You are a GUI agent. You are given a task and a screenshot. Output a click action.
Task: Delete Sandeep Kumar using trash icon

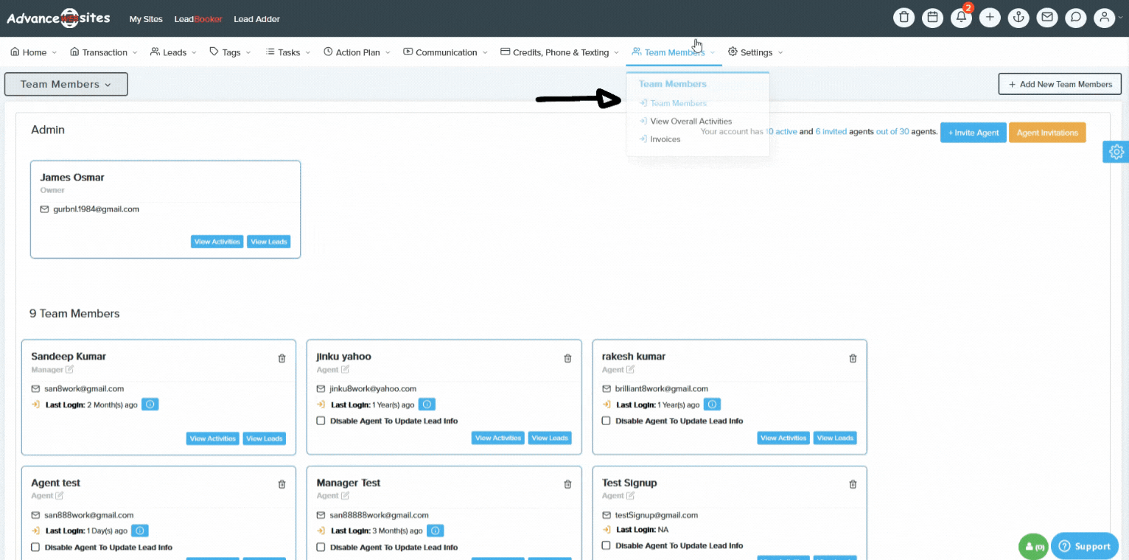pos(282,358)
